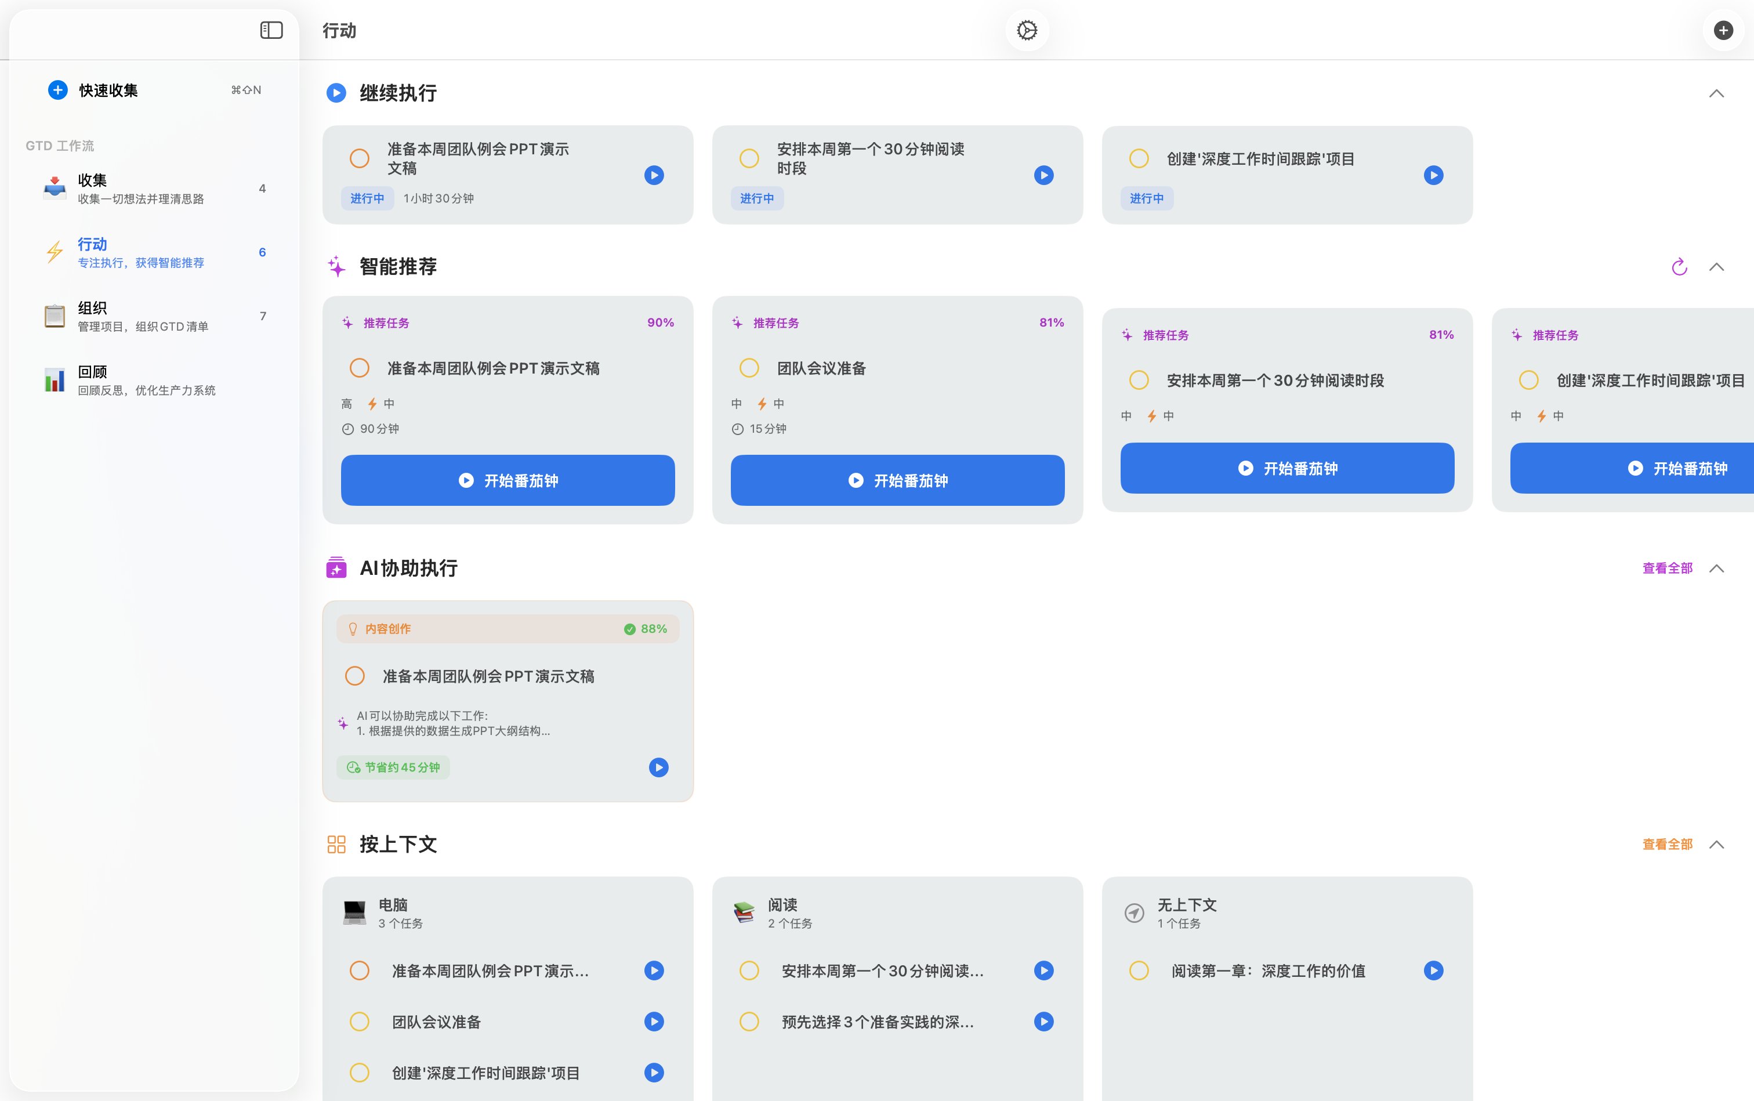Collapse the 继续执行 section

[1717, 93]
